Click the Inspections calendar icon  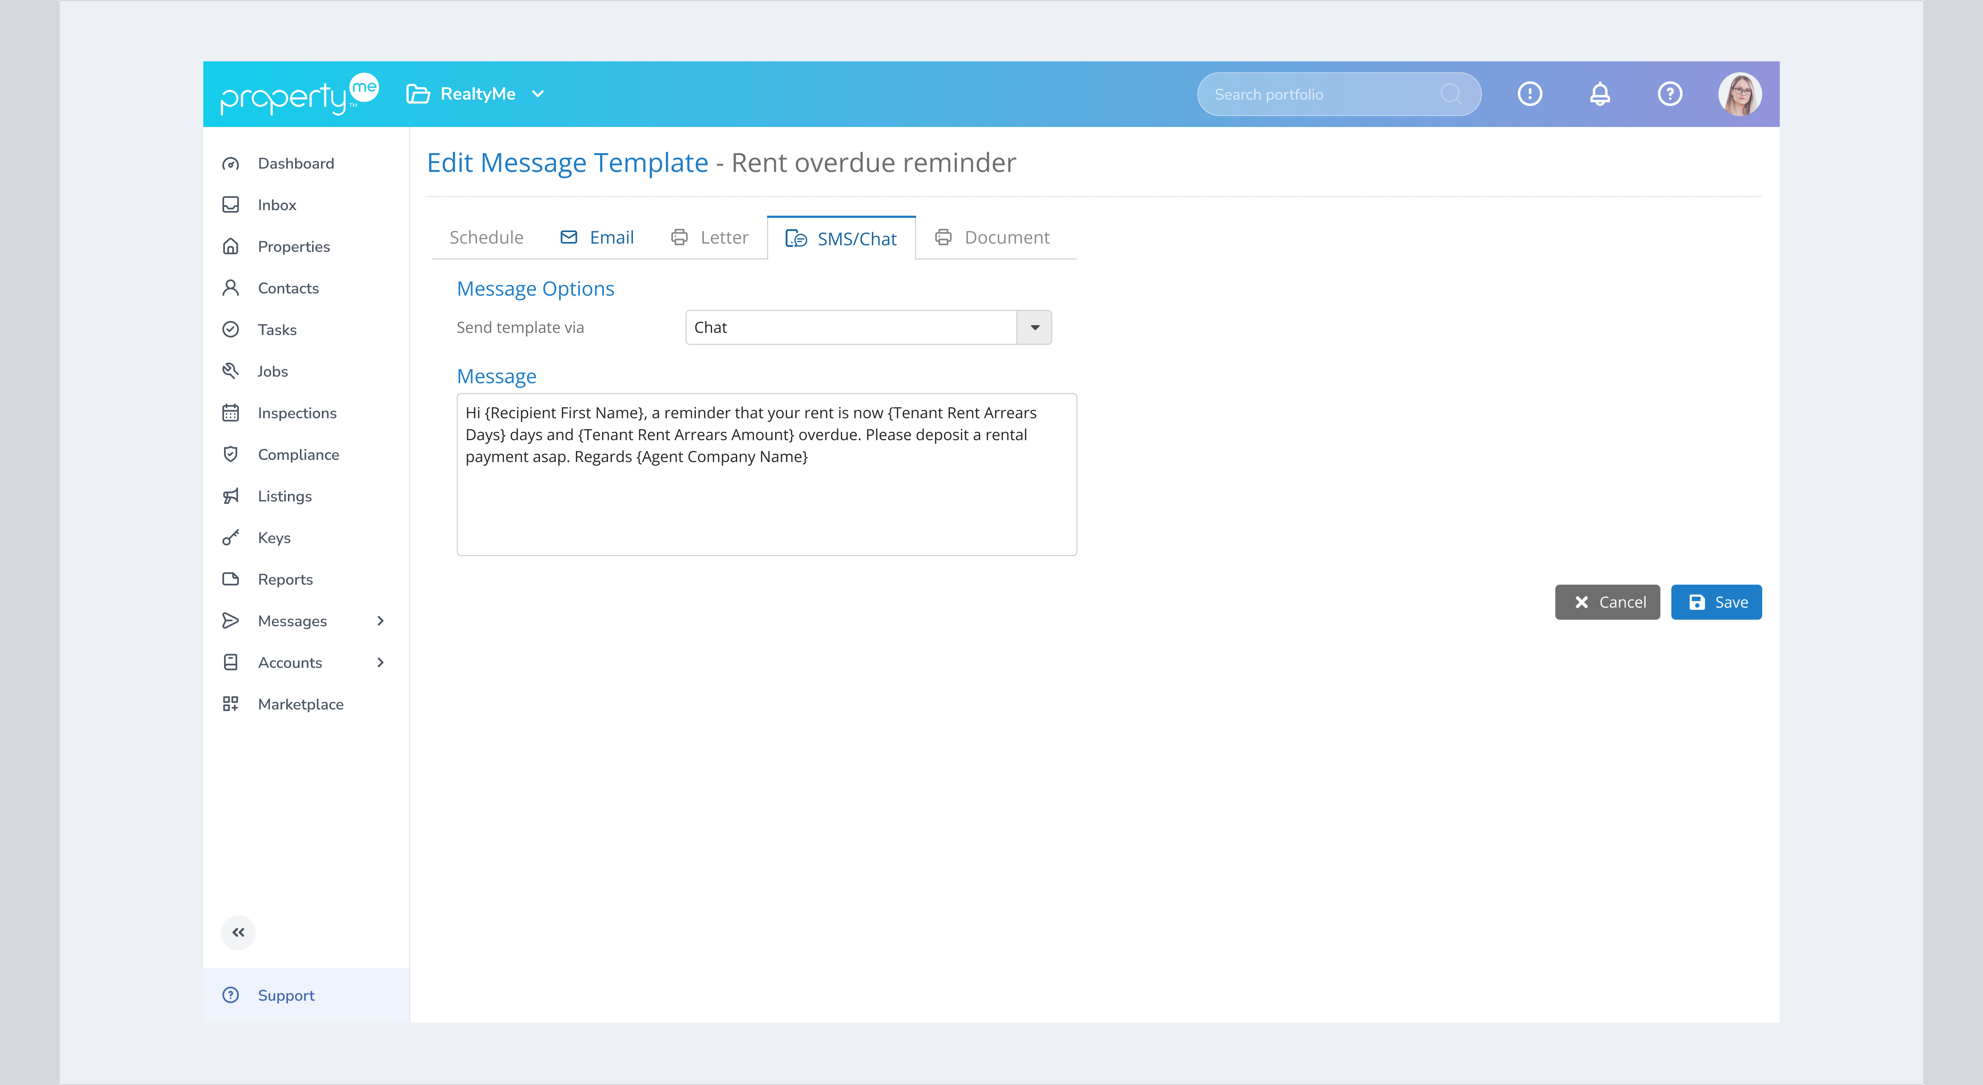click(230, 413)
